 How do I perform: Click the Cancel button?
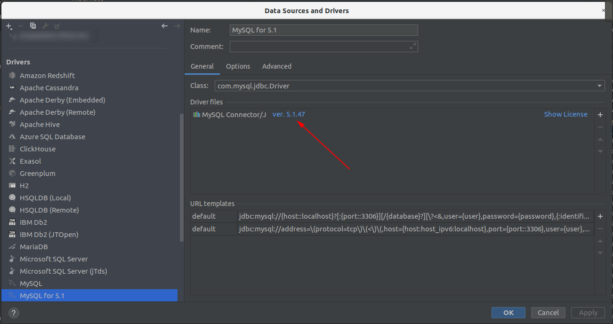tap(548, 313)
